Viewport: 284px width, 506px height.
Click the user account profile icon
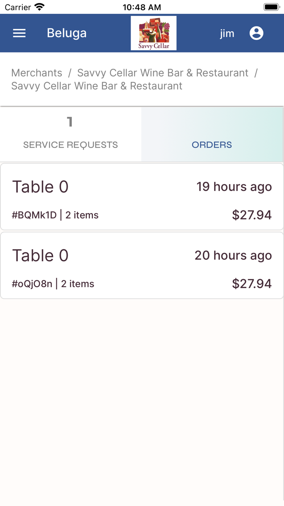[x=256, y=33]
